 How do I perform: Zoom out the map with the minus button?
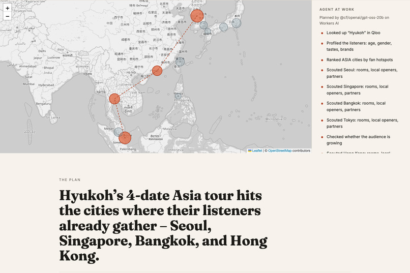[7, 16]
